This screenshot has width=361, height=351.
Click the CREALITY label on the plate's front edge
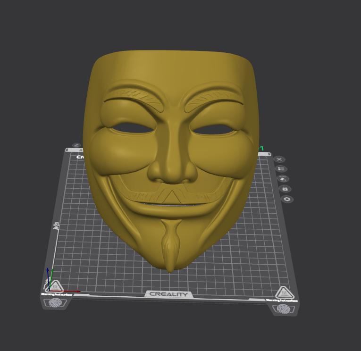click(x=168, y=294)
